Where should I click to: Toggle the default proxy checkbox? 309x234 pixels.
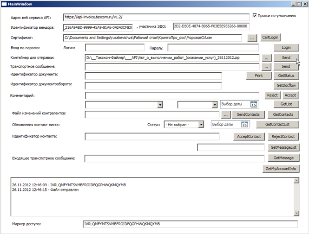coord(255,15)
